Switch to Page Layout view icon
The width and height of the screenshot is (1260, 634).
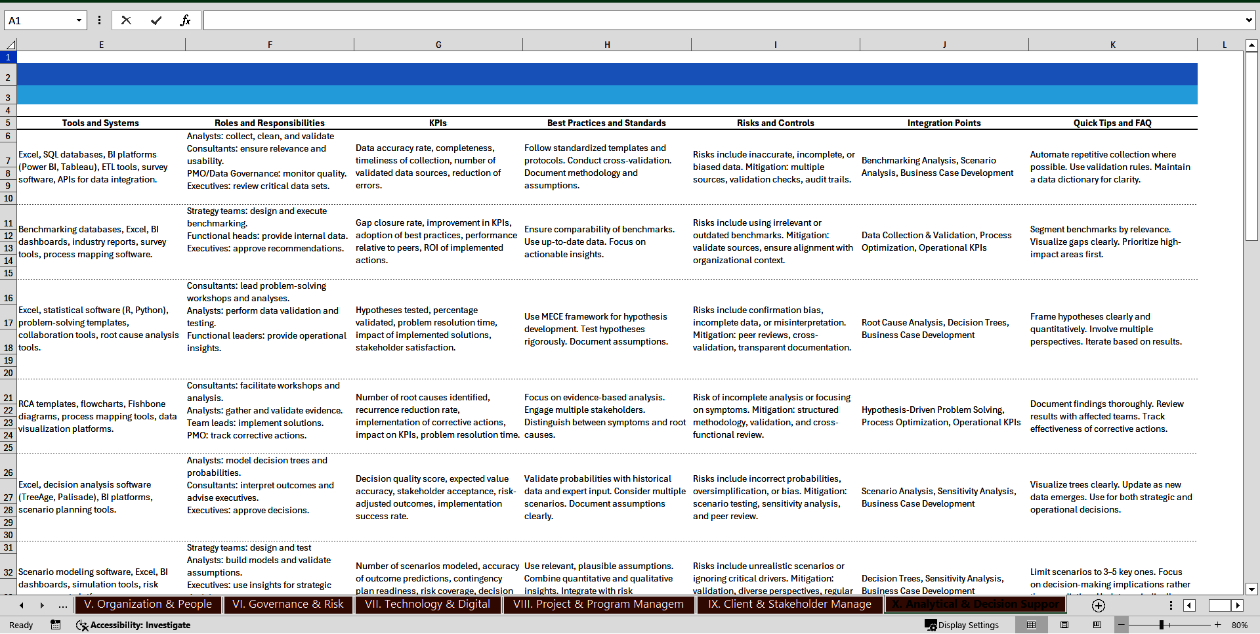pyautogui.click(x=1064, y=625)
